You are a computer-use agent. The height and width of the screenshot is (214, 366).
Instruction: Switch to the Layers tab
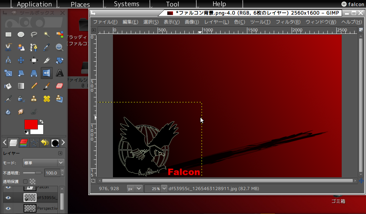pyautogui.click(x=13, y=143)
